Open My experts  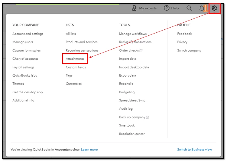click(x=144, y=8)
